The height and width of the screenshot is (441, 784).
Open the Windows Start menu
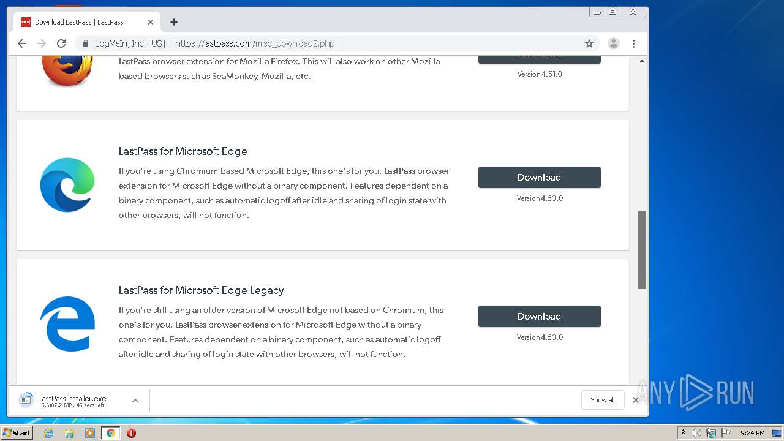tap(17, 433)
